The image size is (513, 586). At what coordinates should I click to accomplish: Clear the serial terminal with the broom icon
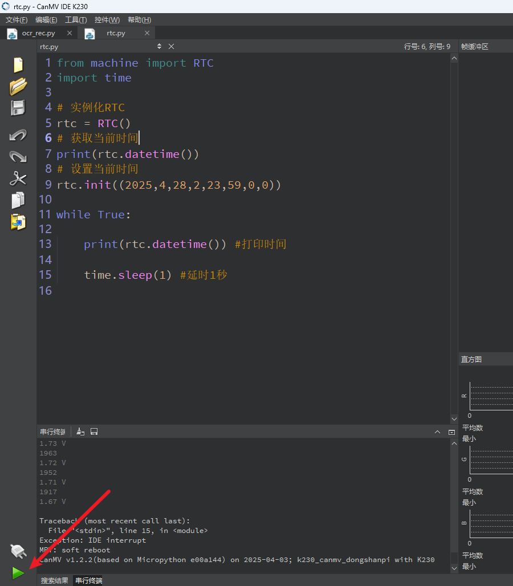pyautogui.click(x=80, y=432)
